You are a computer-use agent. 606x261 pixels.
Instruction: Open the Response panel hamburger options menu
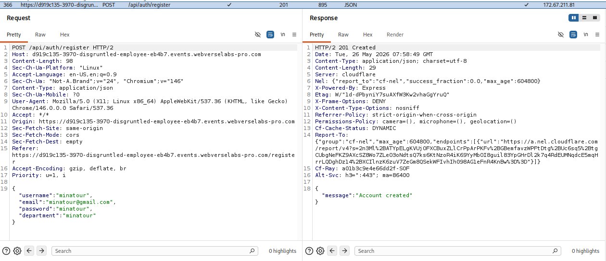[x=597, y=35]
